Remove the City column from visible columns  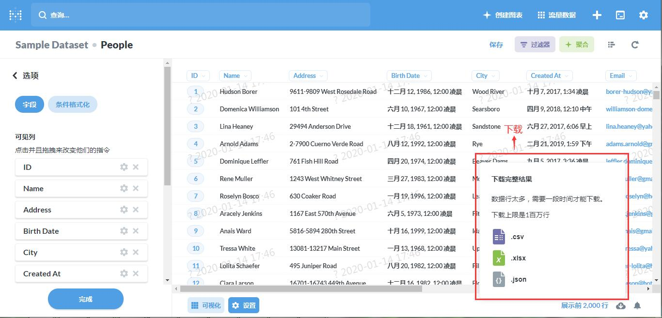pos(136,252)
